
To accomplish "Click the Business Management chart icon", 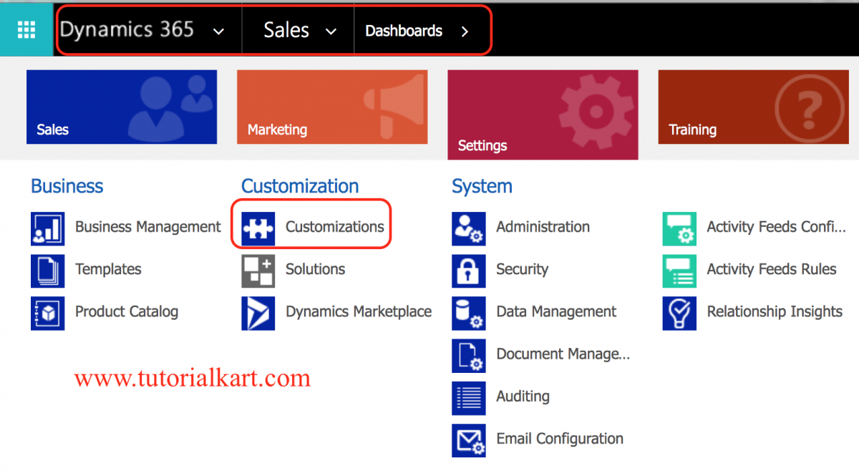I will click(47, 228).
